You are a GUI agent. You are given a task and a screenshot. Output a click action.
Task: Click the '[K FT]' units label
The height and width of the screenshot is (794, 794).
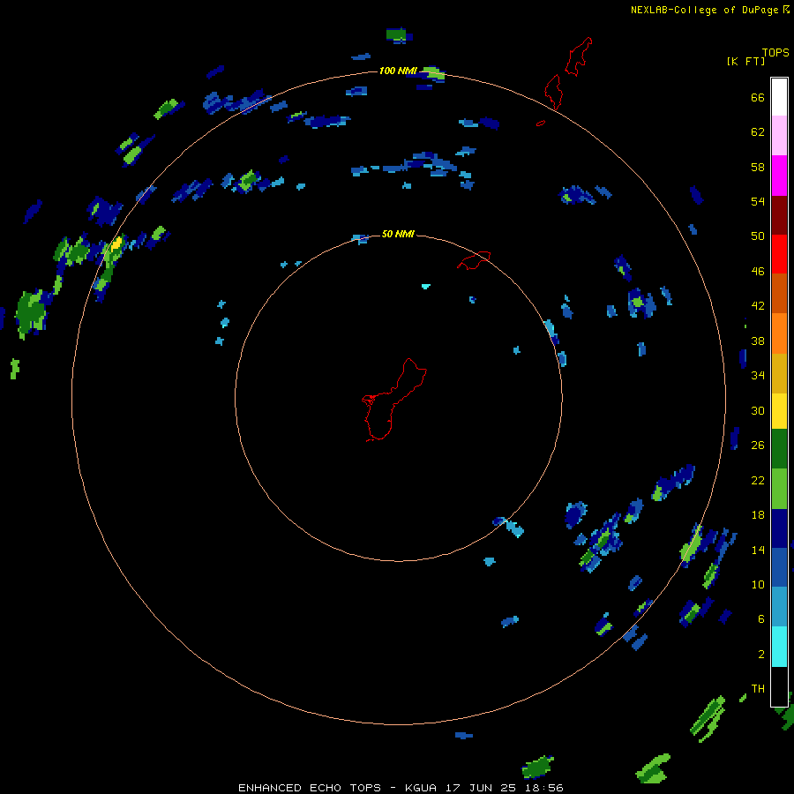click(745, 62)
